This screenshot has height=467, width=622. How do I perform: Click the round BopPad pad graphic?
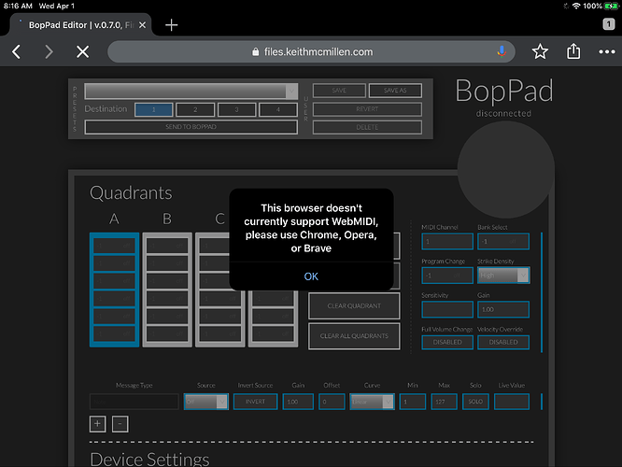506,169
